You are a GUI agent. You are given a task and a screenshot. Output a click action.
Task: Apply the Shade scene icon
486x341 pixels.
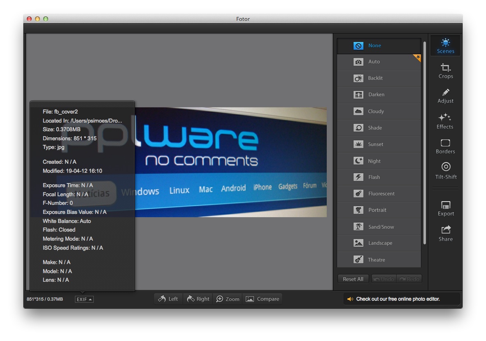[x=358, y=128]
